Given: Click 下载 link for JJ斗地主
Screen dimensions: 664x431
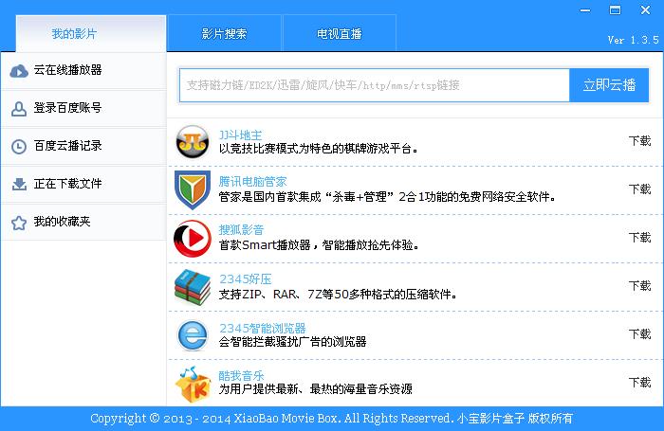Looking at the screenshot, I should [x=639, y=141].
